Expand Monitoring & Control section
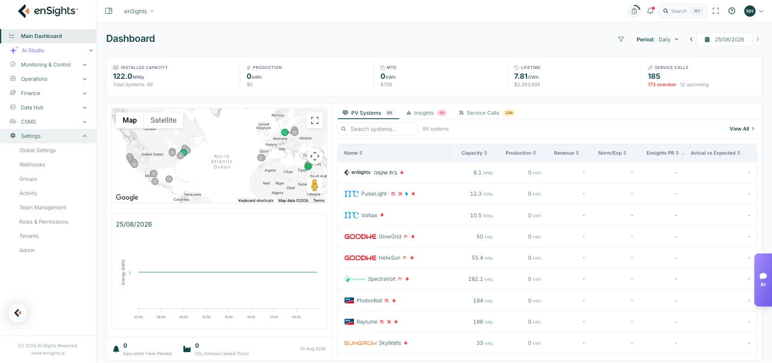This screenshot has width=772, height=363. point(48,65)
